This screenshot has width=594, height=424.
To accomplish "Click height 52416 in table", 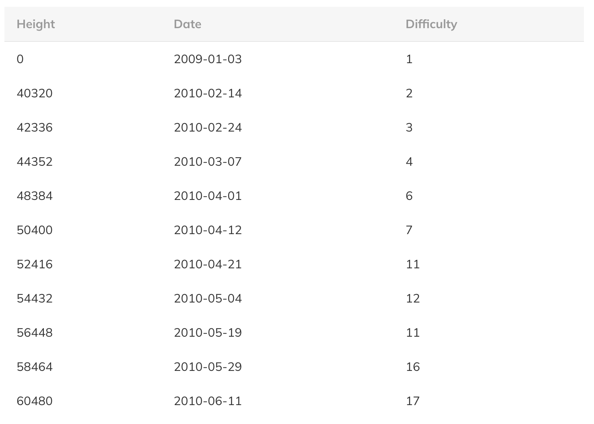I will pos(35,264).
